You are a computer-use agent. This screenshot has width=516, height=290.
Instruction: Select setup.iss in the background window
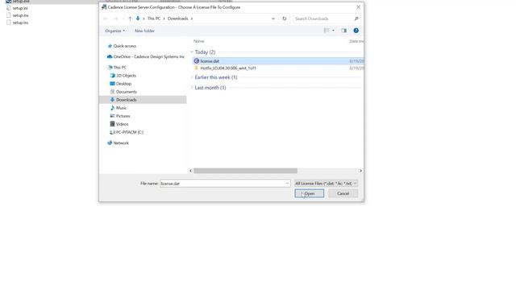(20, 23)
